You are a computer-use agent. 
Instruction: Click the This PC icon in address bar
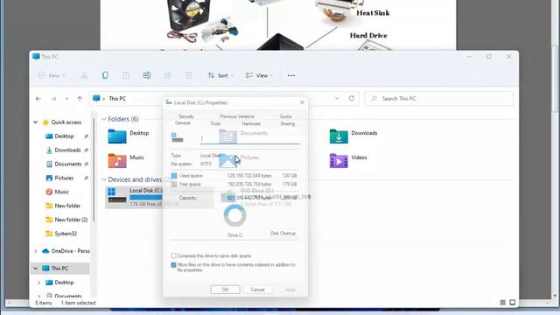[x=96, y=98]
